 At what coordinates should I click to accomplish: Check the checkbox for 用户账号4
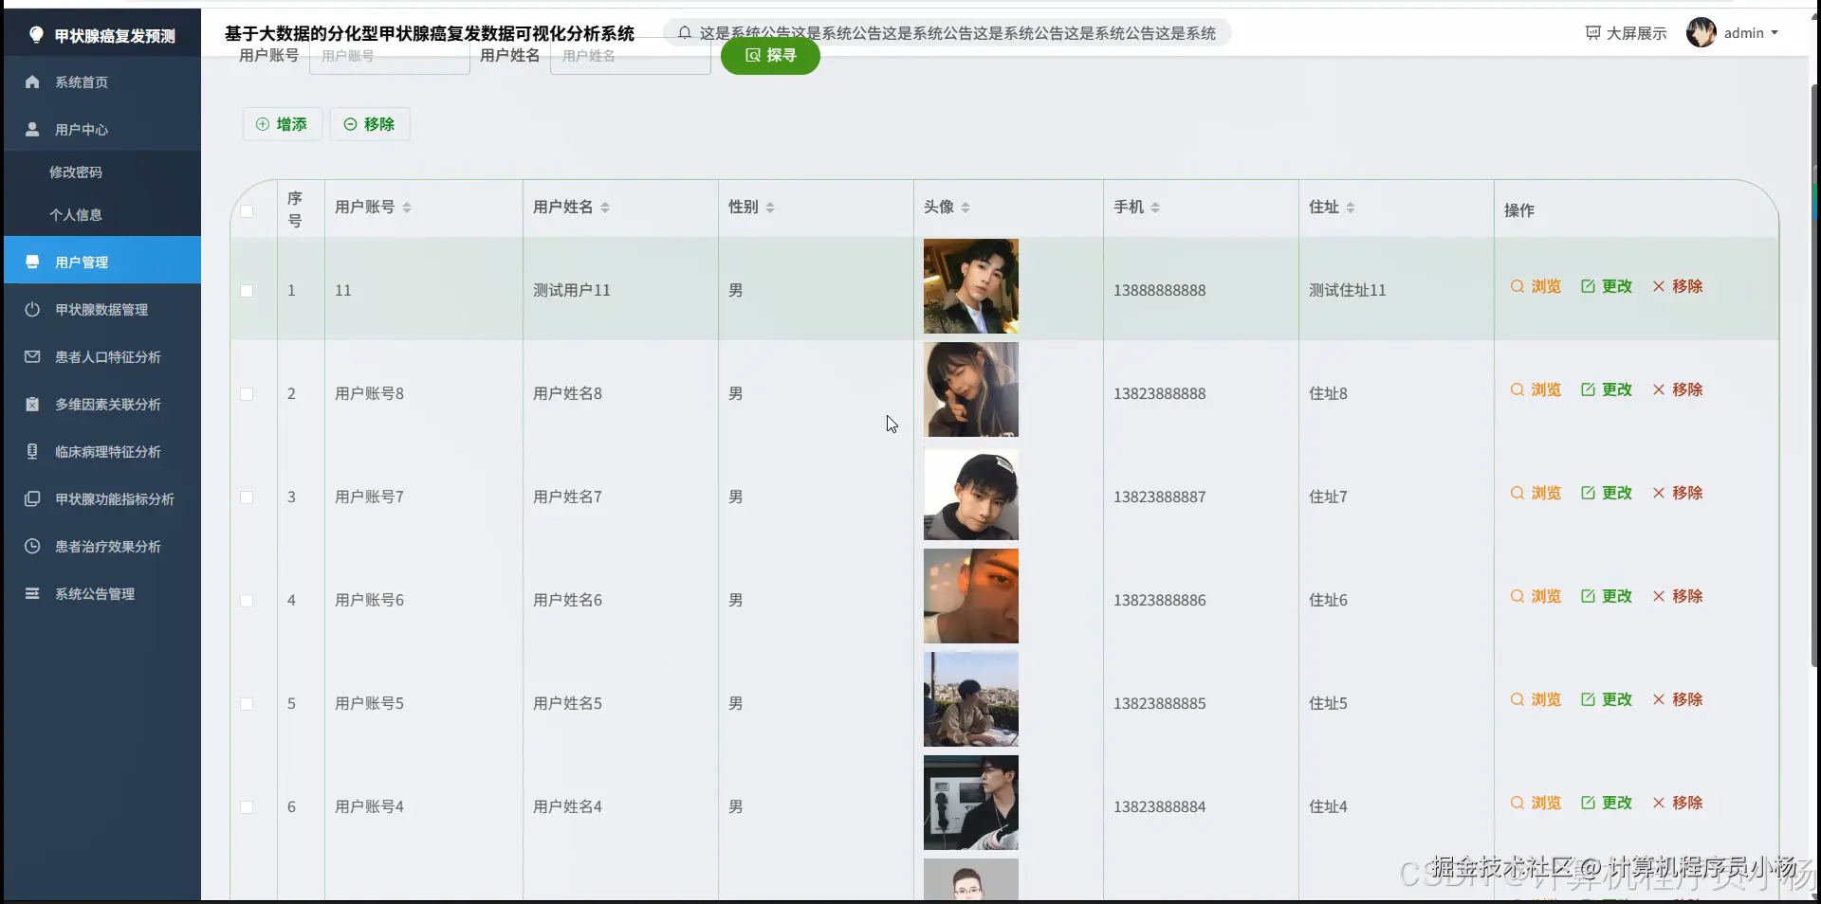[247, 807]
